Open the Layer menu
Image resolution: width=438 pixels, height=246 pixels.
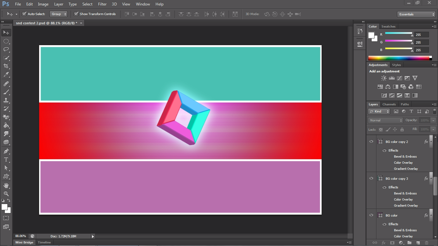point(59,4)
